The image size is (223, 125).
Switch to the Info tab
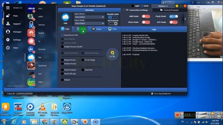click(x=65, y=29)
